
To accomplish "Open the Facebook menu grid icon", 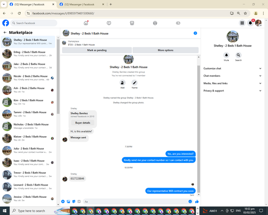I will coord(242,23).
